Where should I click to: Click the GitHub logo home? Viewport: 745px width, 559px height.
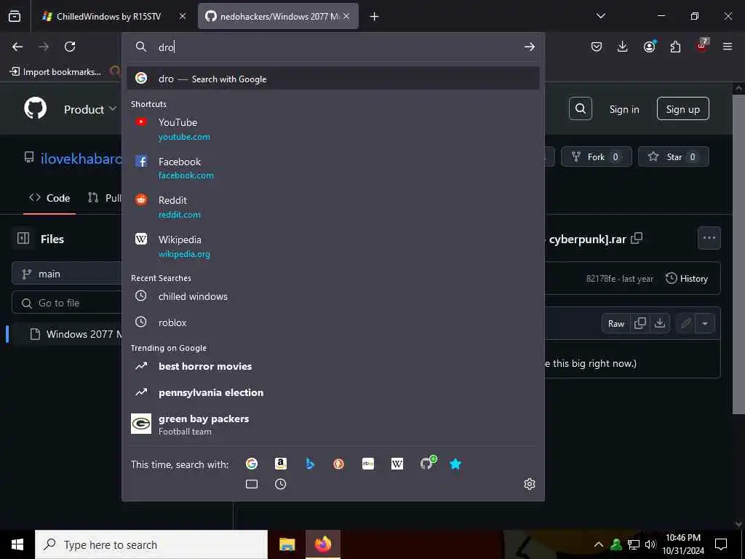point(35,108)
